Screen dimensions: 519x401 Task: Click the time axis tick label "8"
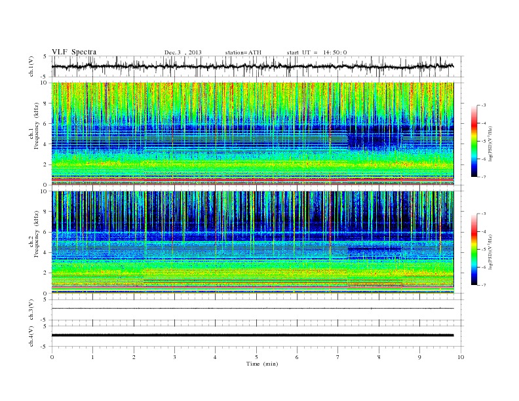pyautogui.click(x=379, y=357)
